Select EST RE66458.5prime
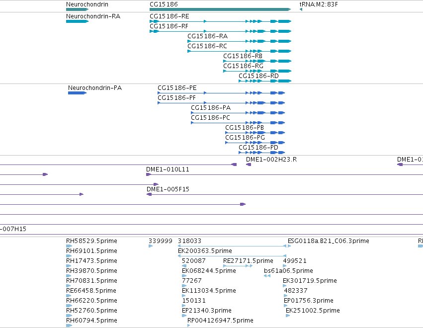 (91, 291)
